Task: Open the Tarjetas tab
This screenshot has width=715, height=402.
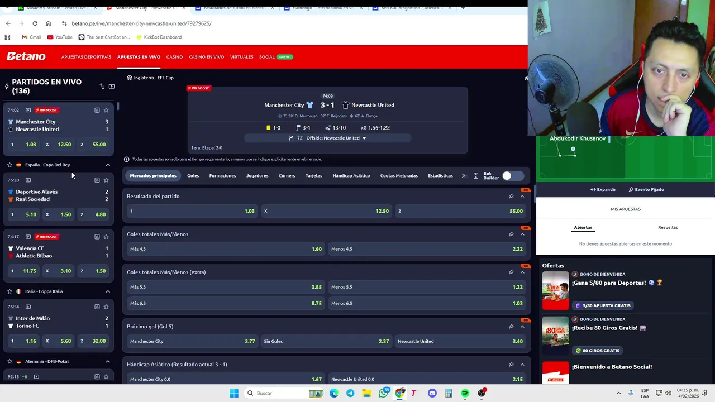Action: 314,176
